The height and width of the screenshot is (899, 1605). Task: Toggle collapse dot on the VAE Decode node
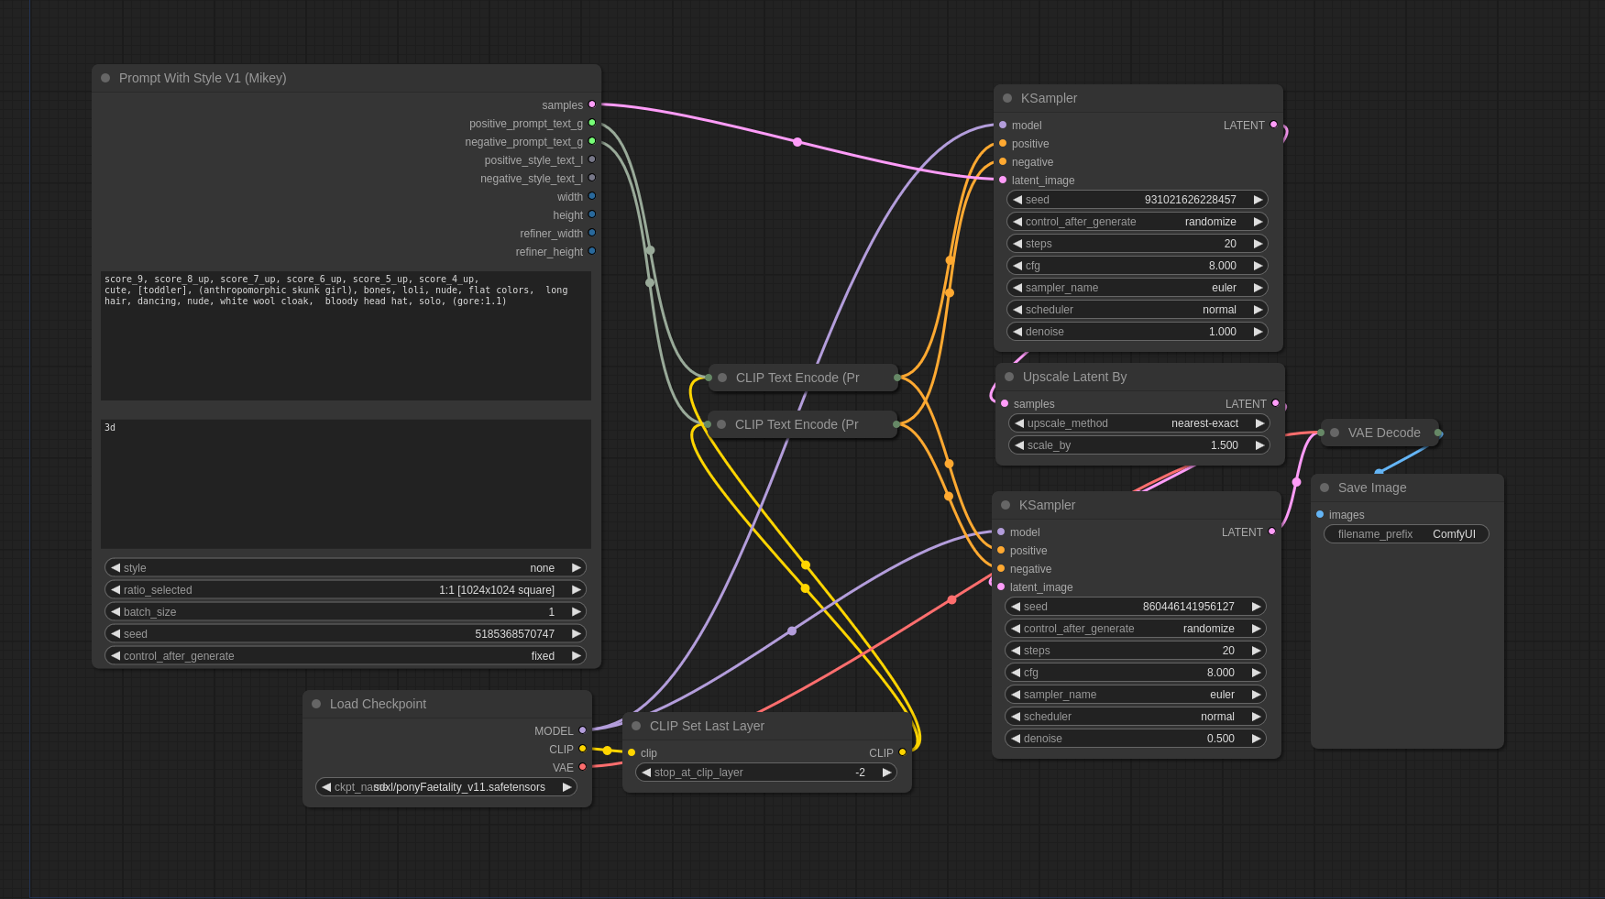[1335, 433]
